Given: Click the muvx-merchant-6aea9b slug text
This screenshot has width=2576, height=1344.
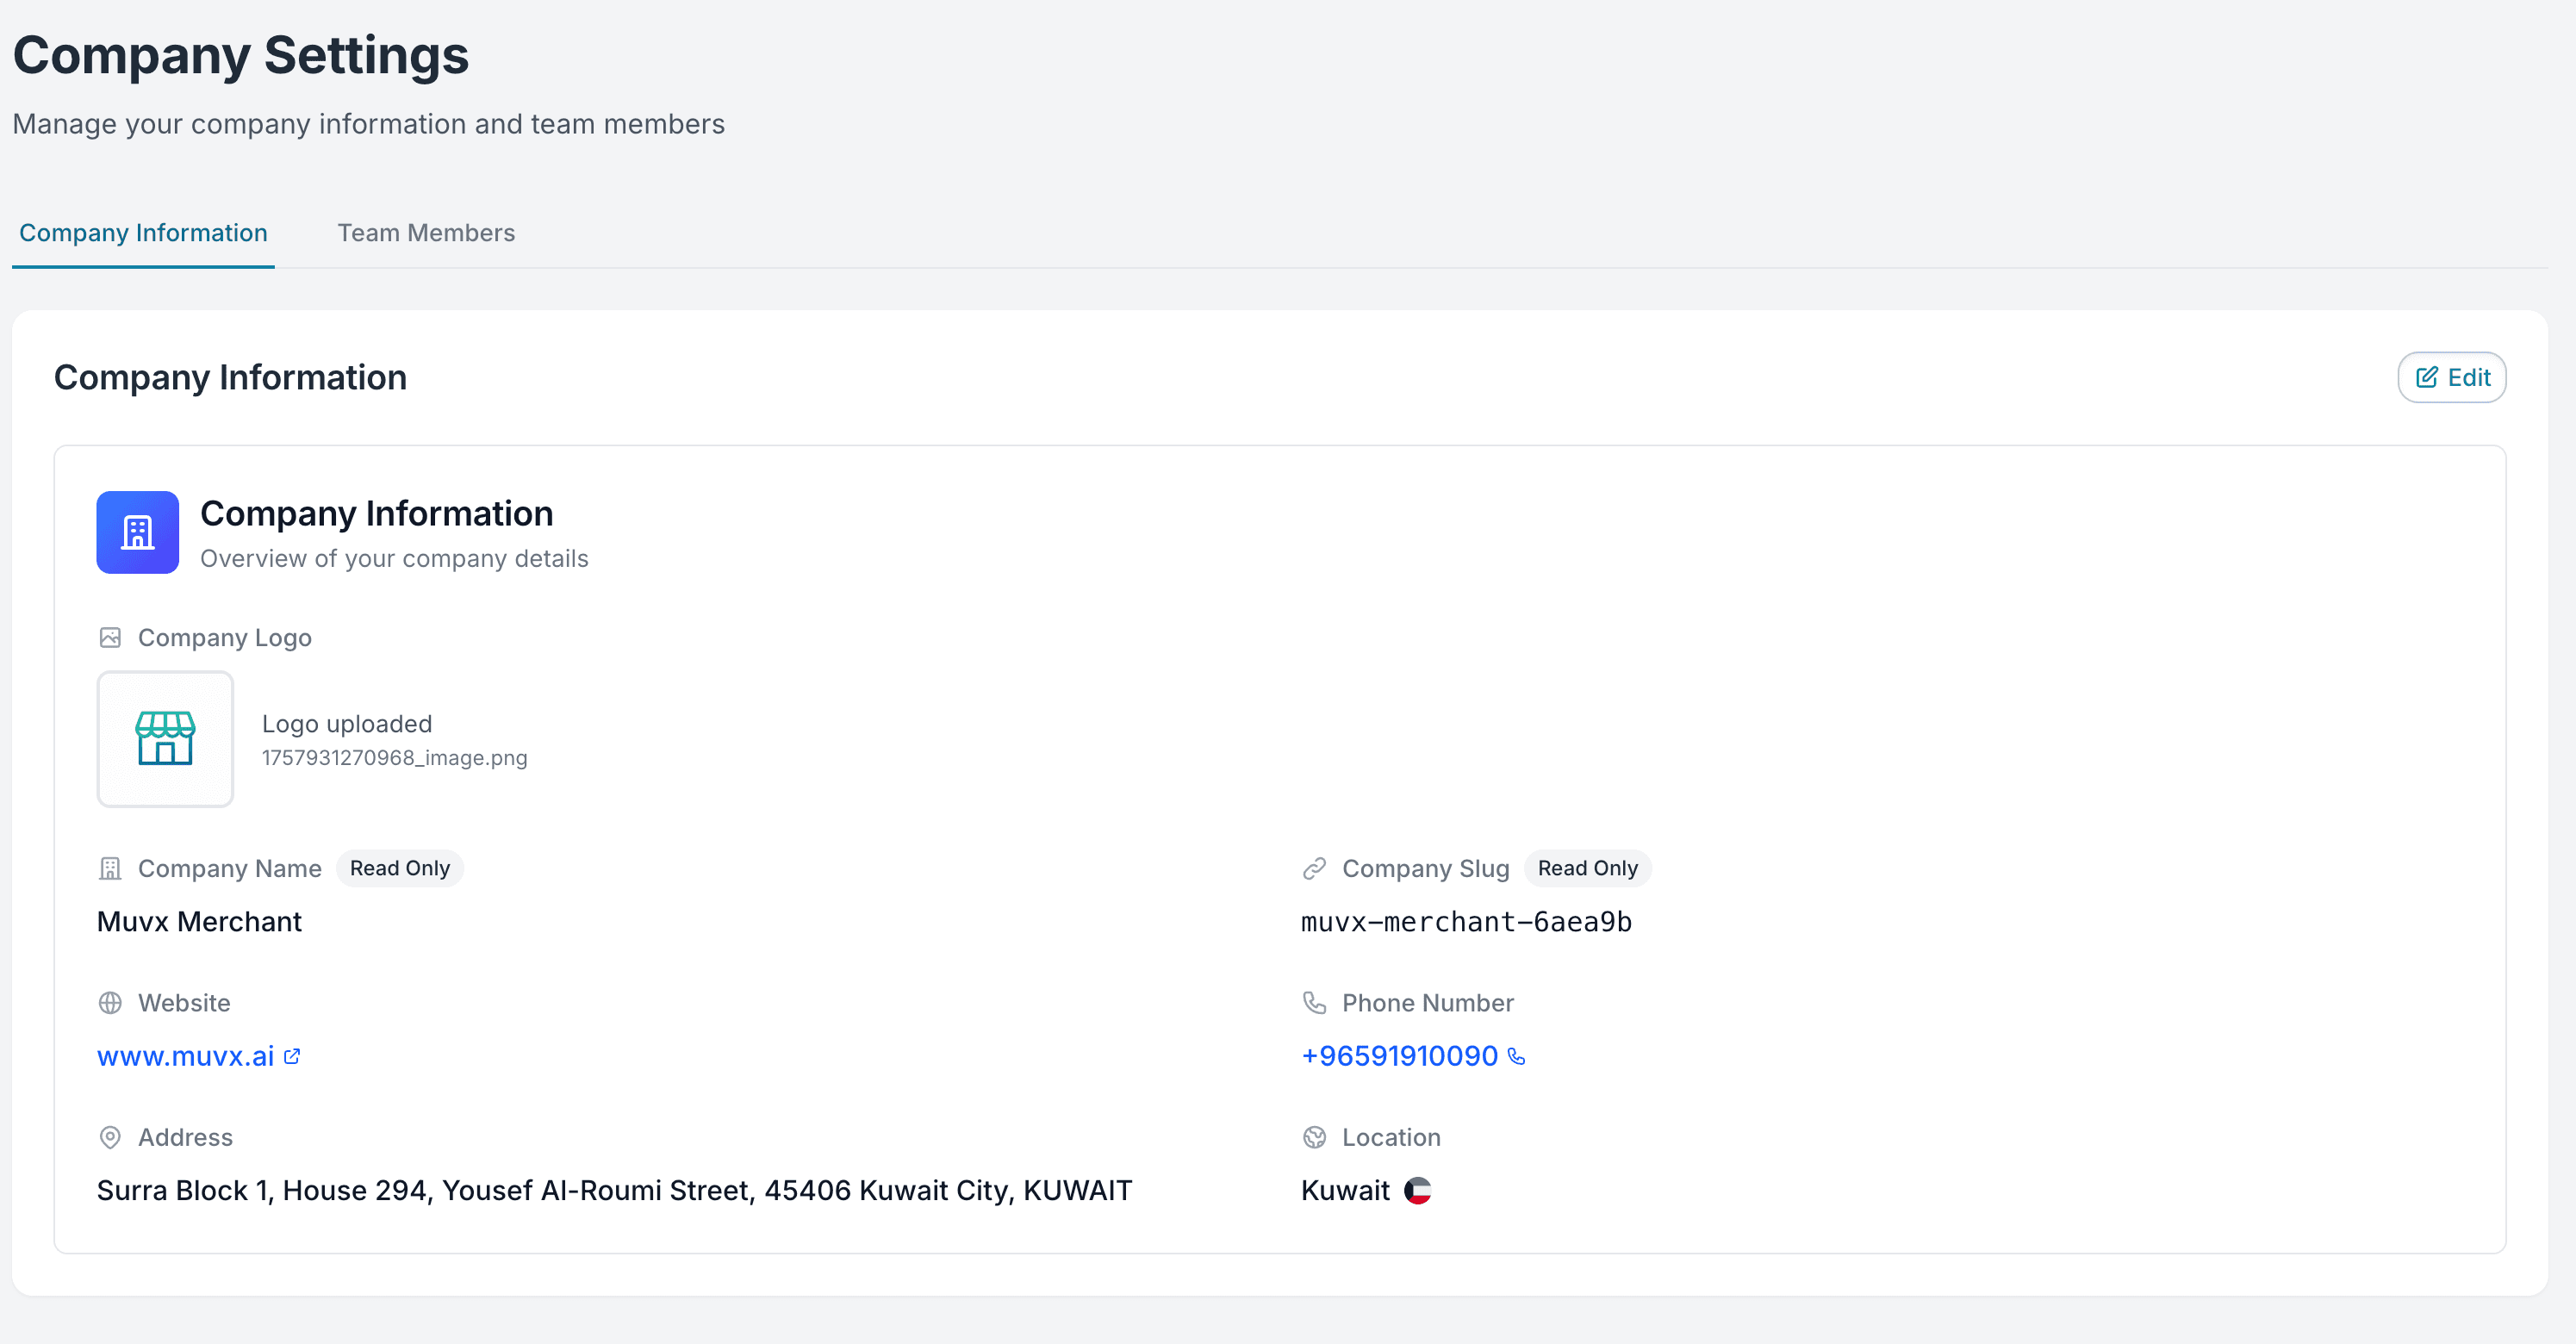Looking at the screenshot, I should (1466, 921).
